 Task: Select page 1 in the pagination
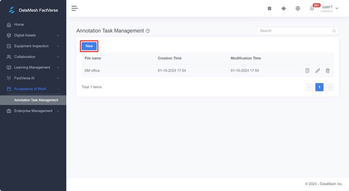coord(319,87)
